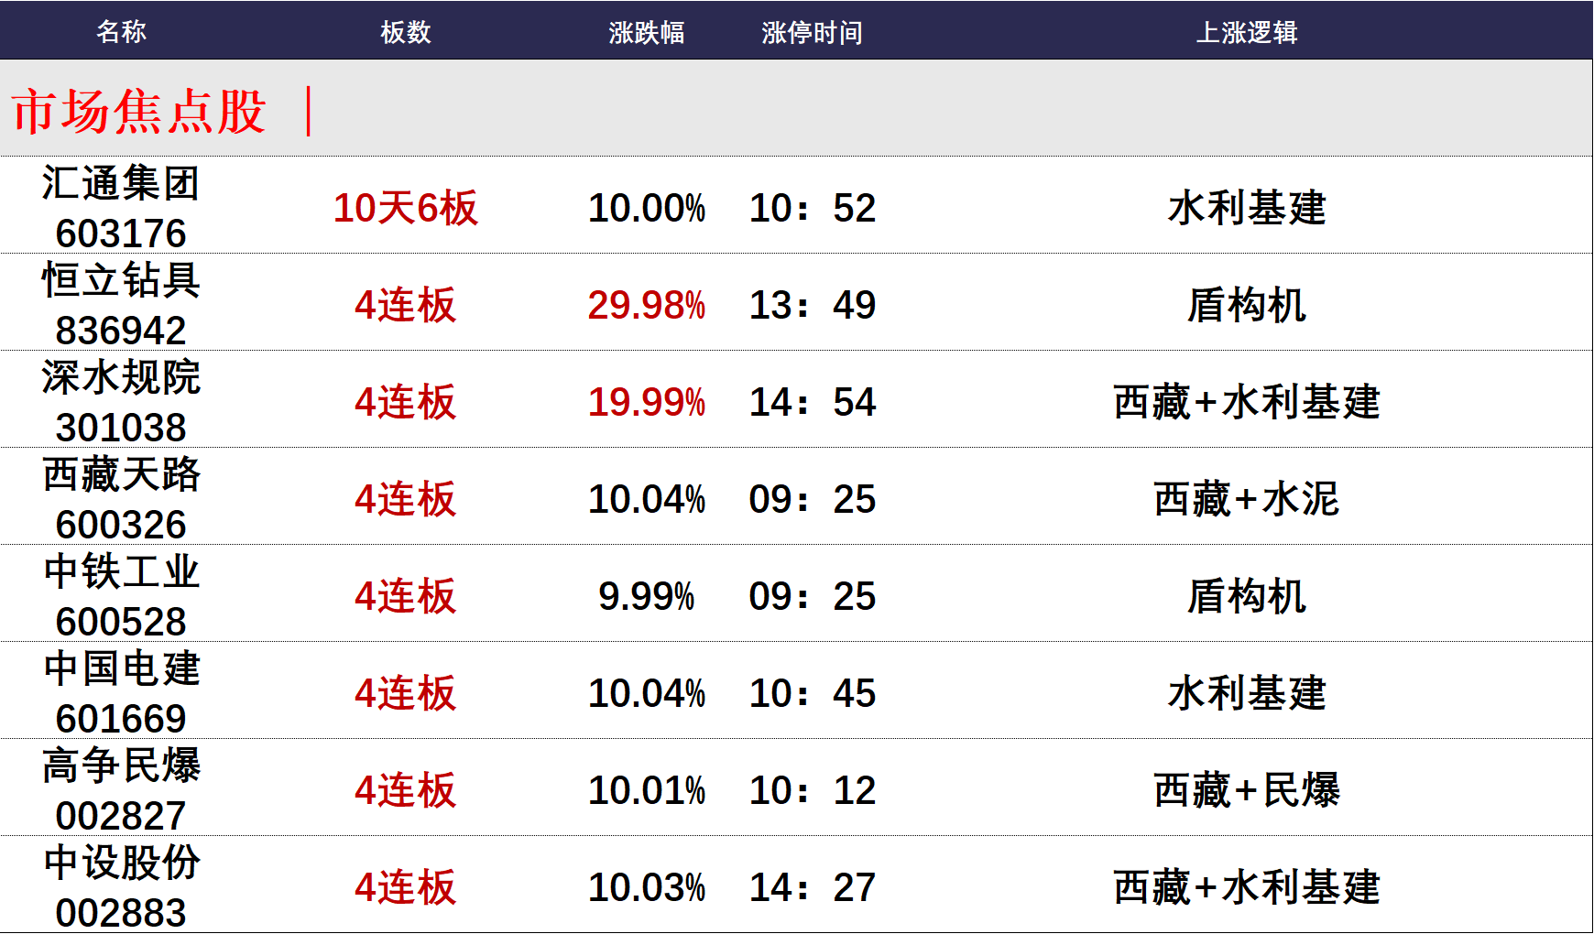The width and height of the screenshot is (1594, 934).
Task: Click 西藏+水利基建 in the 深水规院 row
Action: [x=1247, y=402]
